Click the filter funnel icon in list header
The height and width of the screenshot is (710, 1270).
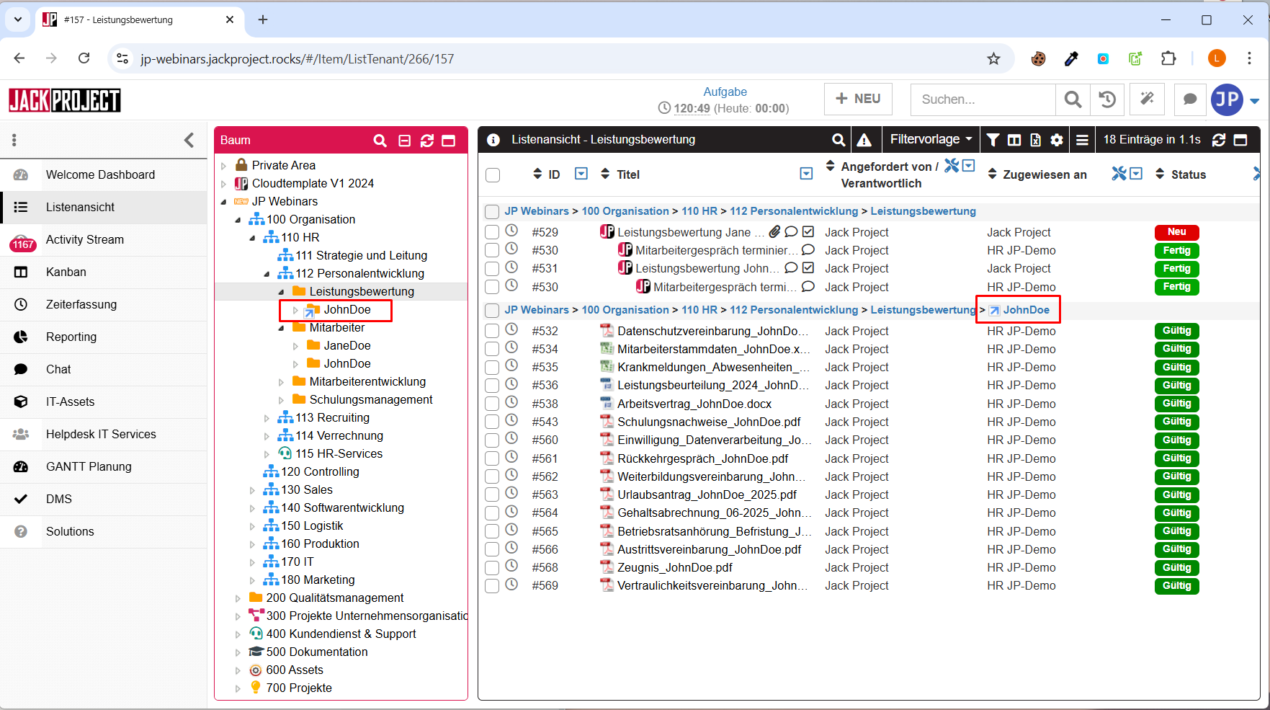click(993, 140)
